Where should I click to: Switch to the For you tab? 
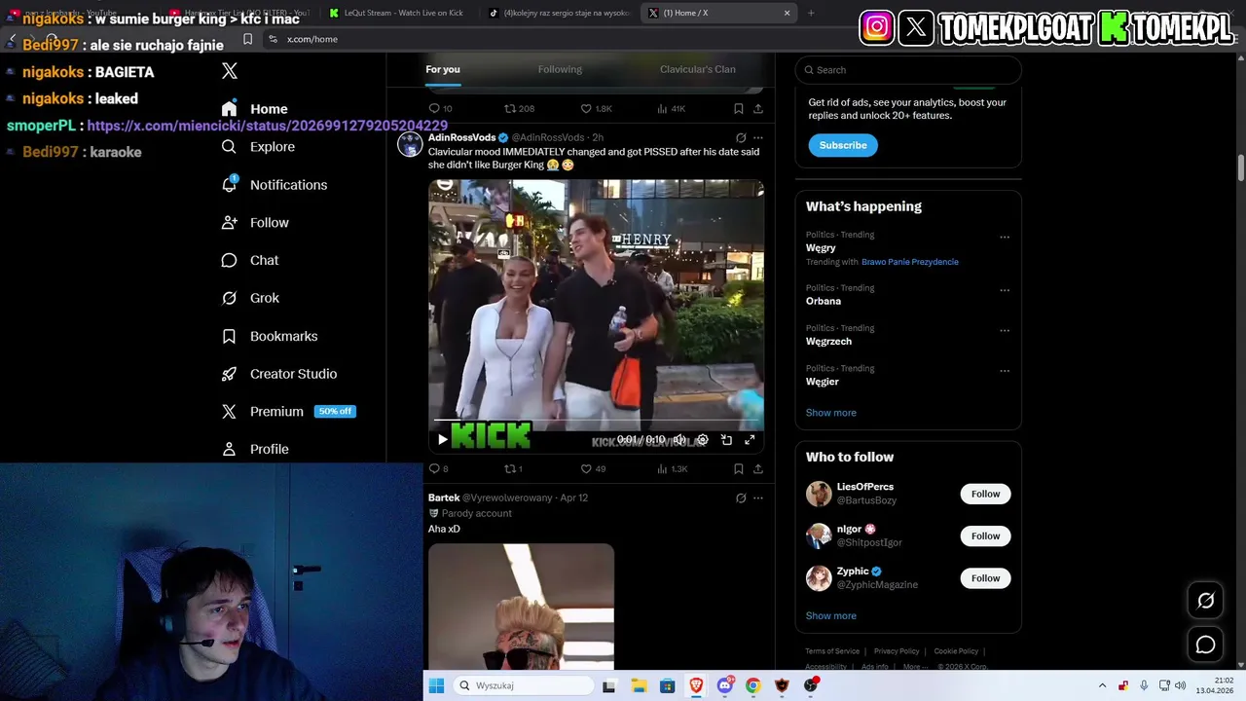[x=443, y=69]
